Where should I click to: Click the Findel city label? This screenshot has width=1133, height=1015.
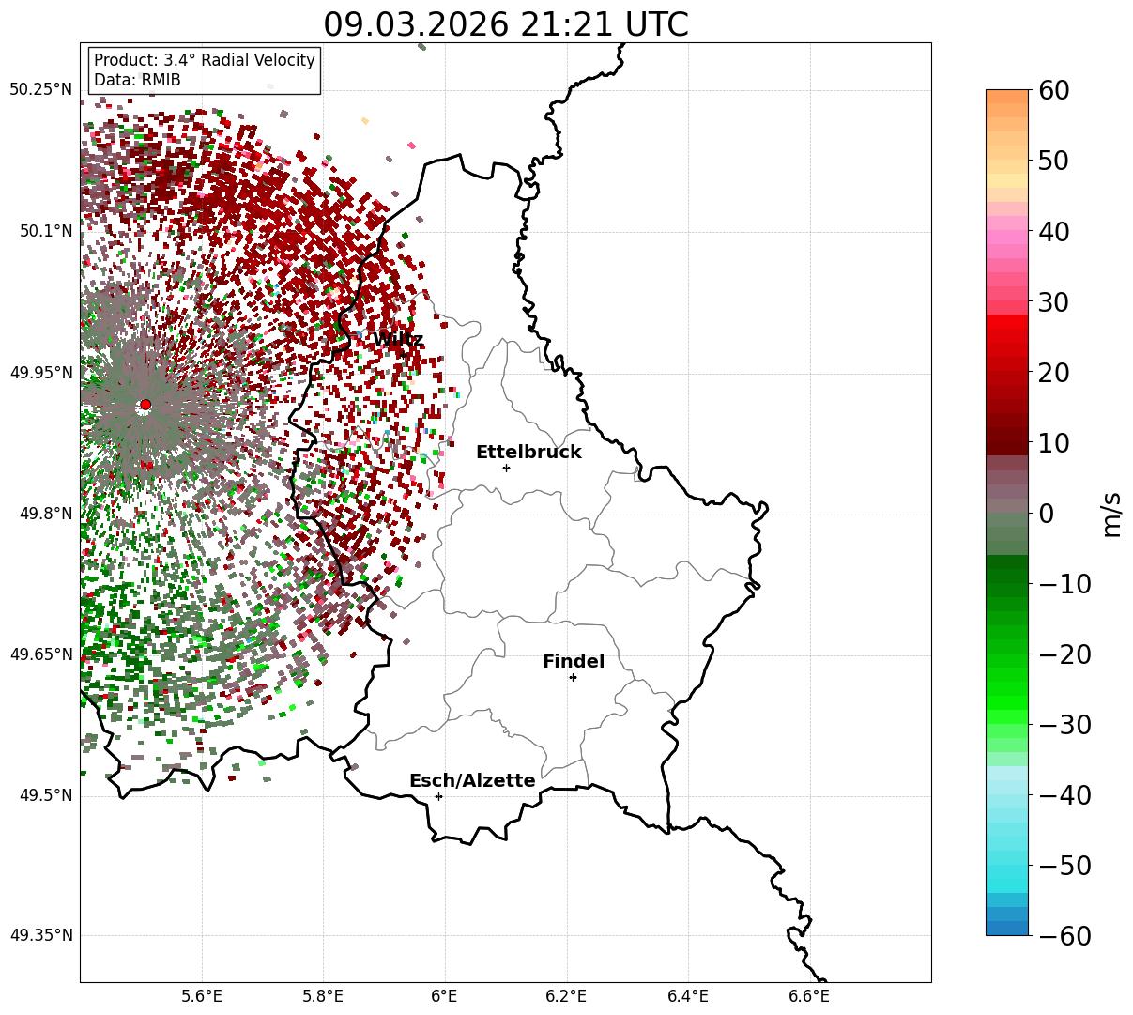click(x=574, y=662)
